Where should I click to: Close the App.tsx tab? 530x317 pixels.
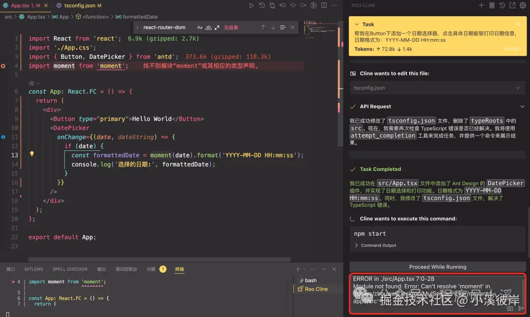pyautogui.click(x=46, y=5)
